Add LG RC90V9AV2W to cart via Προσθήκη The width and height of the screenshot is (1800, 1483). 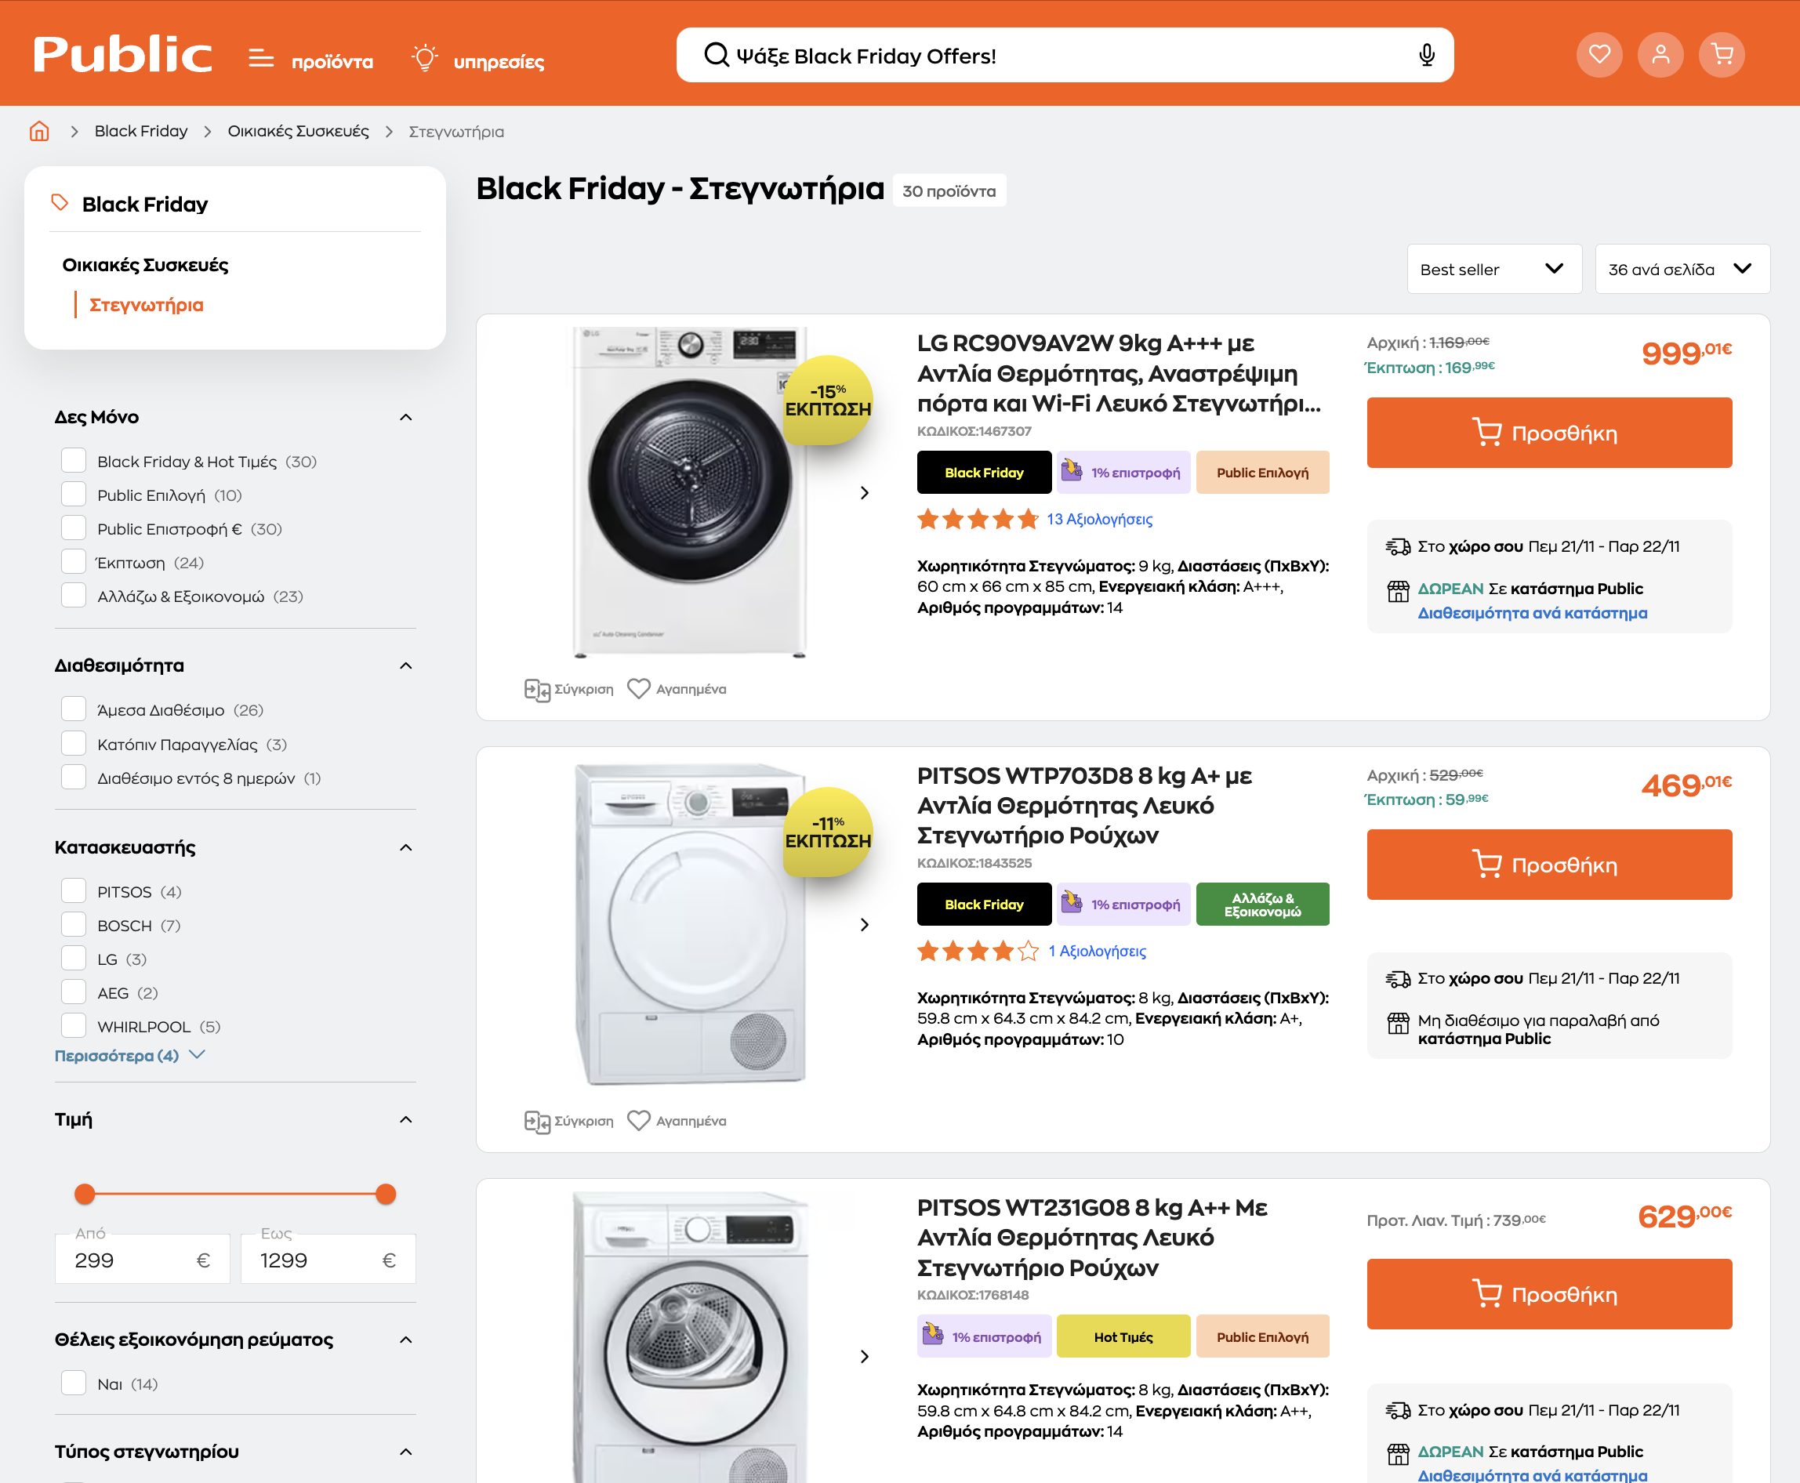1549,432
